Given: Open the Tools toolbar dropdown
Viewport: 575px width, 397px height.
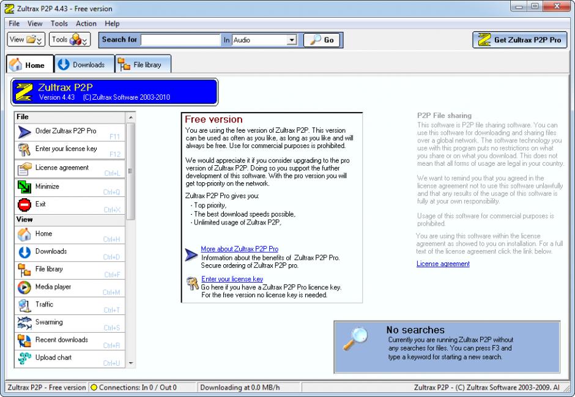Looking at the screenshot, I should coord(70,40).
